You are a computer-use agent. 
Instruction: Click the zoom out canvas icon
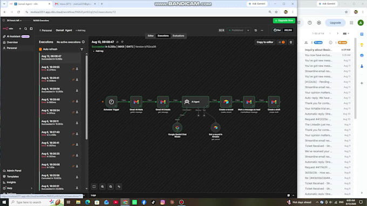pyautogui.click(x=111, y=187)
